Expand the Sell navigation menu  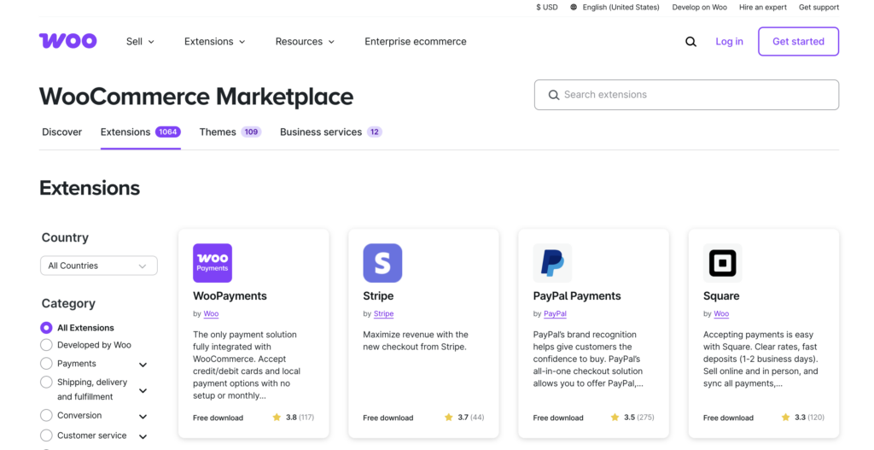pos(140,41)
